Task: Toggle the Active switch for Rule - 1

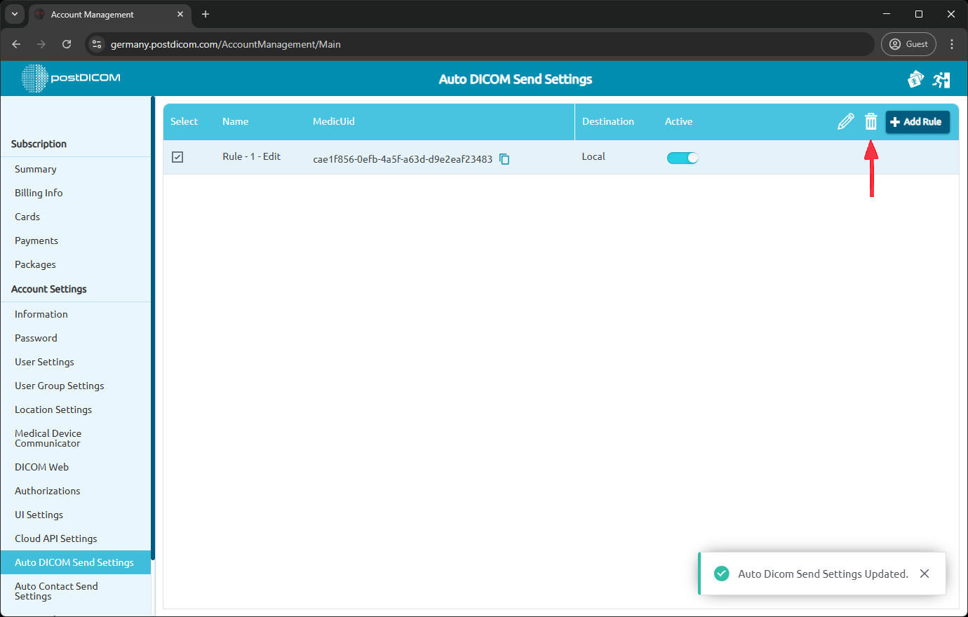Action: pos(682,158)
